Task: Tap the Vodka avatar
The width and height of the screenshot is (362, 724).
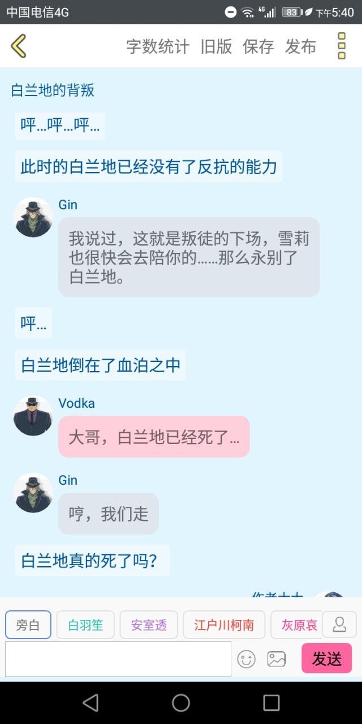Action: tap(33, 416)
